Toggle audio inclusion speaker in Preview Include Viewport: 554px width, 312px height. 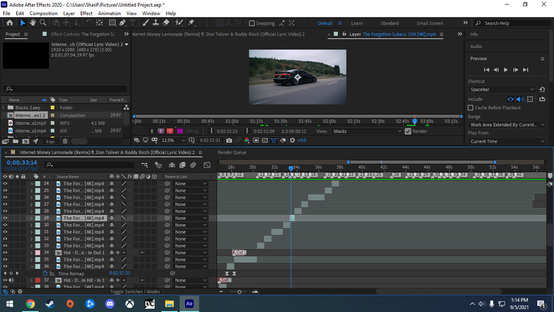click(x=520, y=99)
